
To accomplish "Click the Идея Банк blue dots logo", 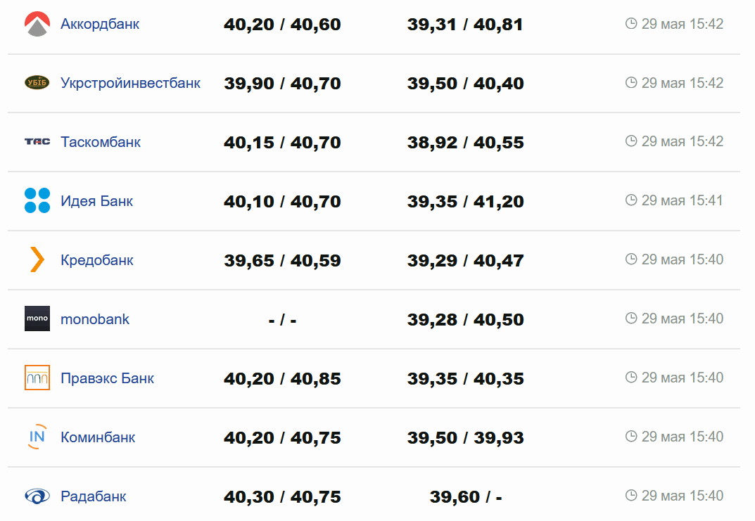I will pos(37,201).
